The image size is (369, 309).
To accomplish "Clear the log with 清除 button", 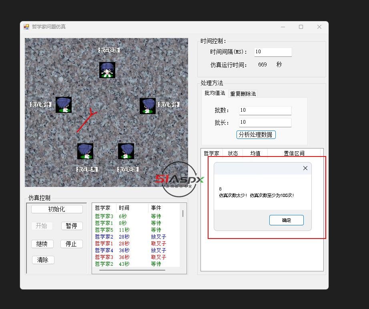I will (43, 260).
